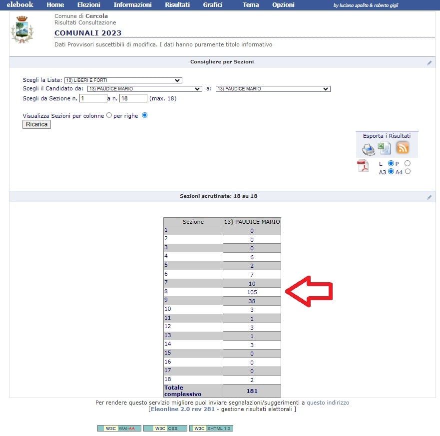Open the Grafici menu
Screen dimensions: 440x436
213,5
